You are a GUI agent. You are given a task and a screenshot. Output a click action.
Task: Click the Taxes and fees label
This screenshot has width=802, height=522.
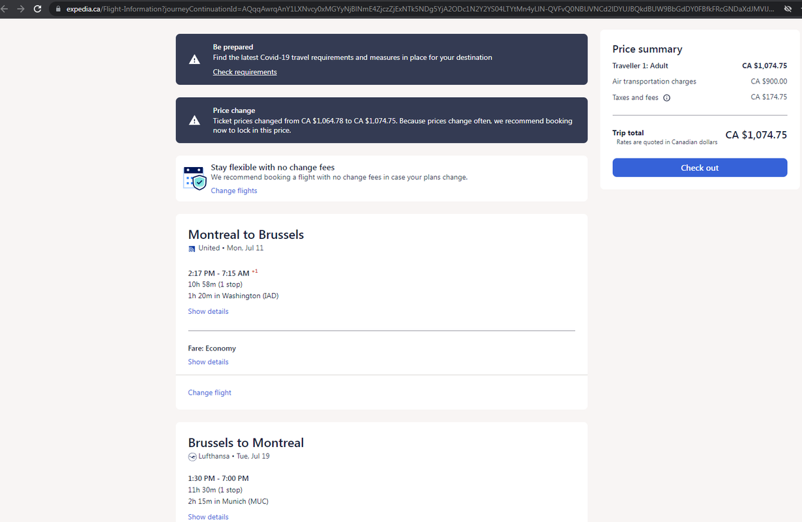(635, 98)
